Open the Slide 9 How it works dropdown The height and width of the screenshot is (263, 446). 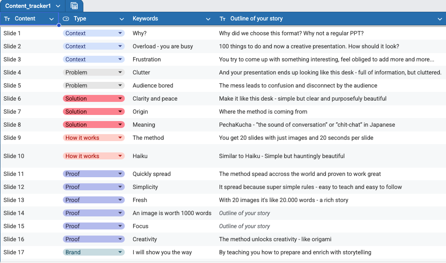pos(120,138)
